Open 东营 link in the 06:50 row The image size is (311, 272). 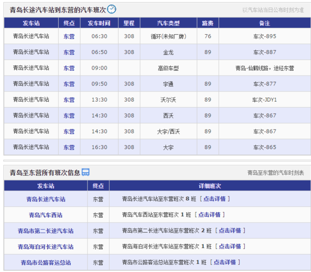(x=69, y=52)
